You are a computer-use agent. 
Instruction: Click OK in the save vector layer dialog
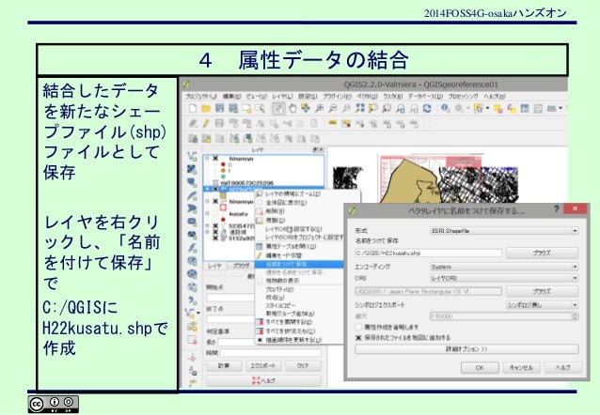480,368
